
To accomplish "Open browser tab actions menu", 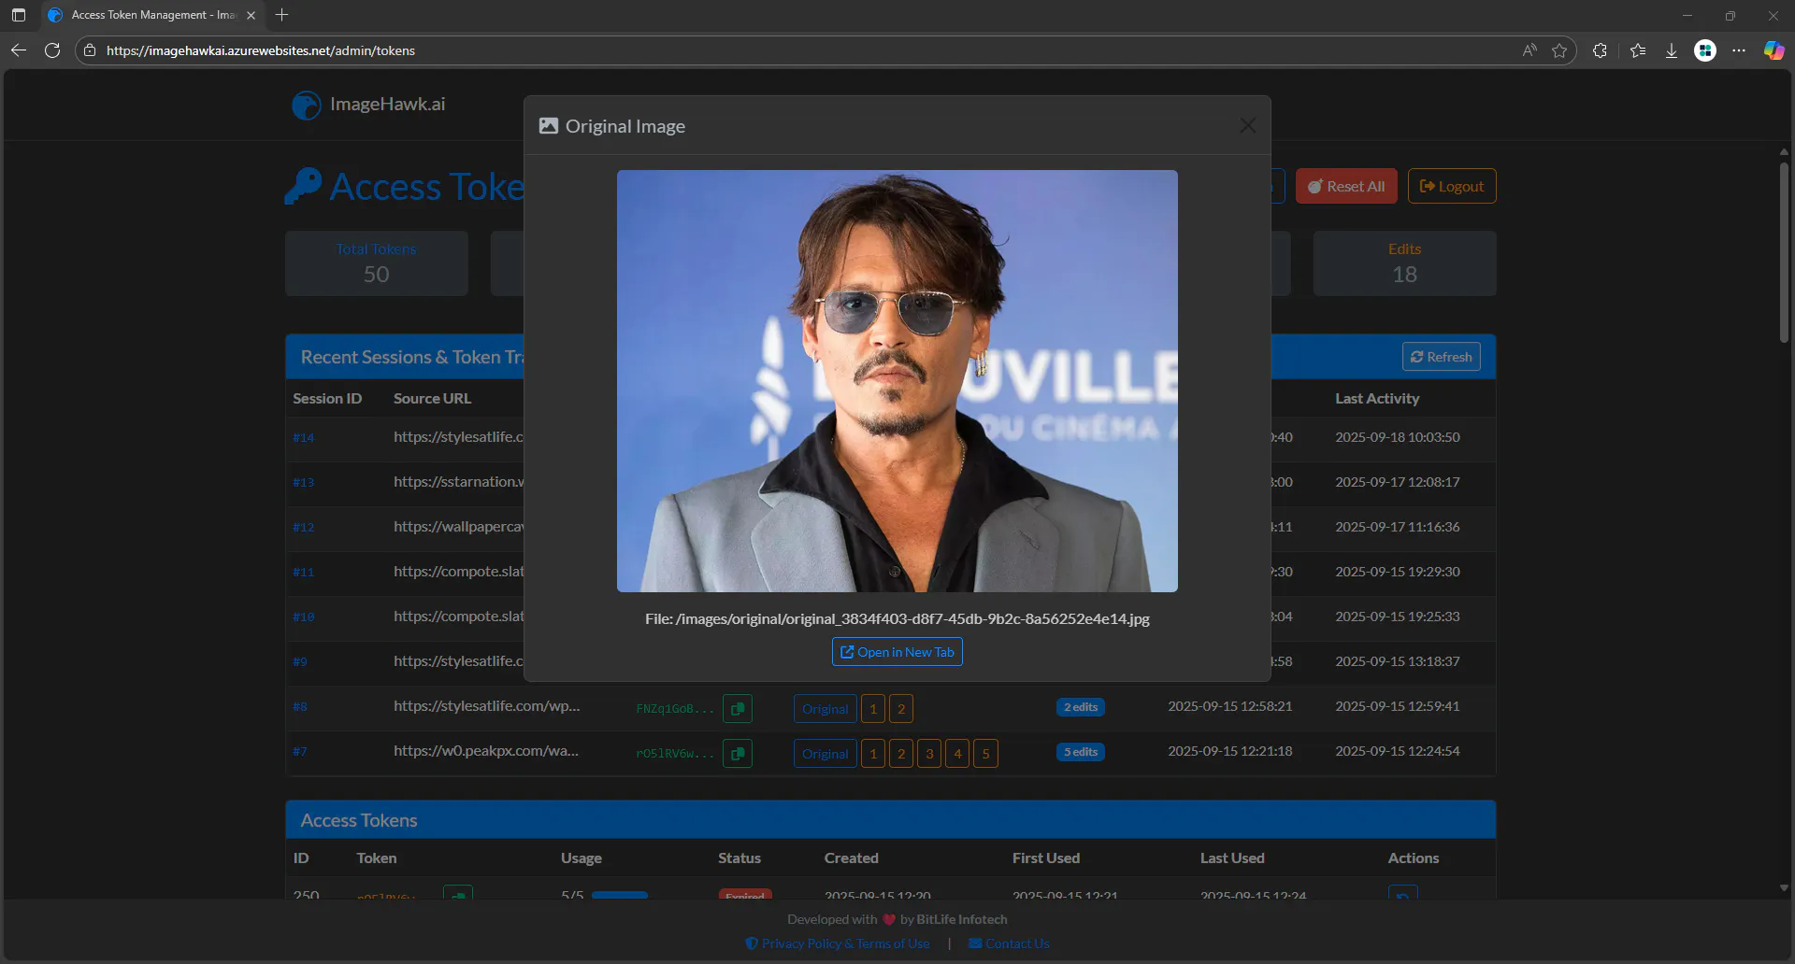I will pos(19,15).
